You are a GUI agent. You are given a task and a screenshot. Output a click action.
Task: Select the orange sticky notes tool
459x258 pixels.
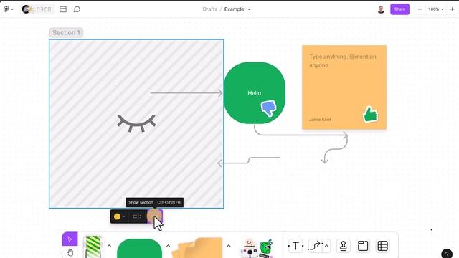tap(198, 248)
